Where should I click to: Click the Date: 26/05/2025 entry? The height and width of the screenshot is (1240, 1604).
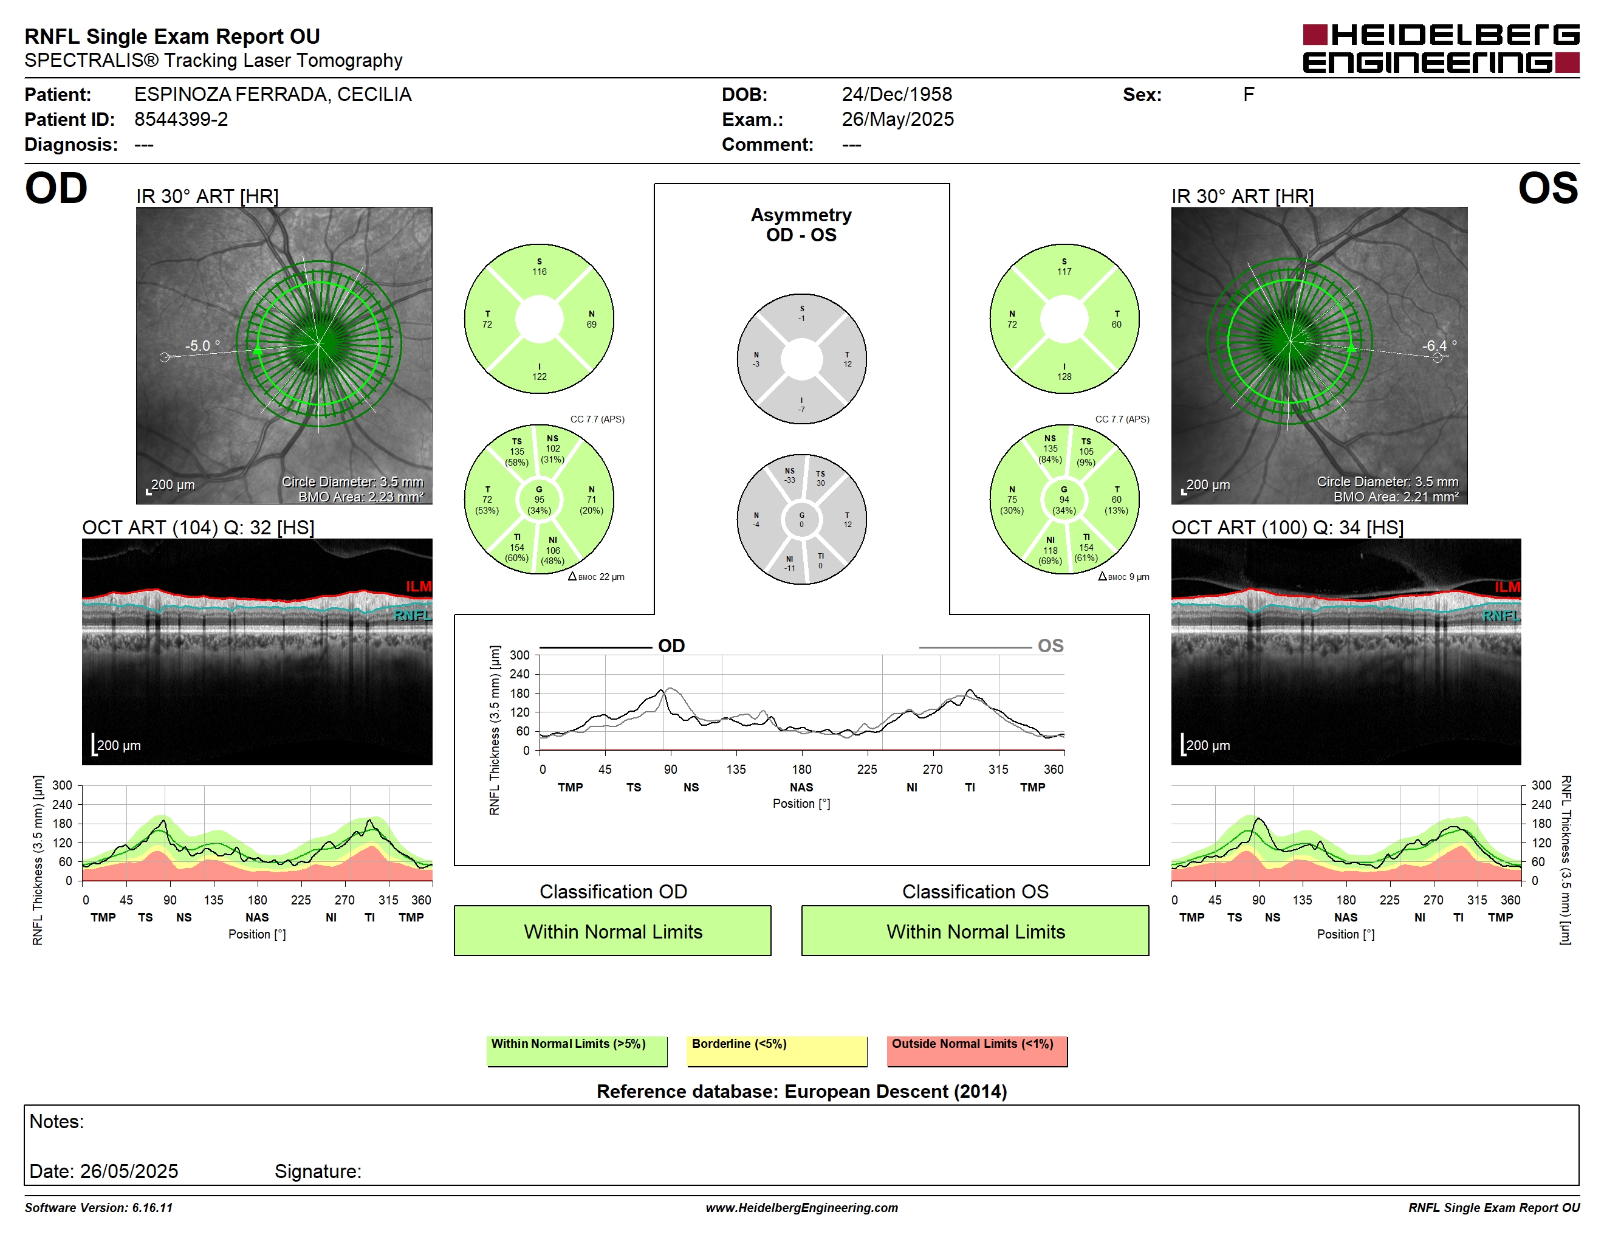(103, 1171)
